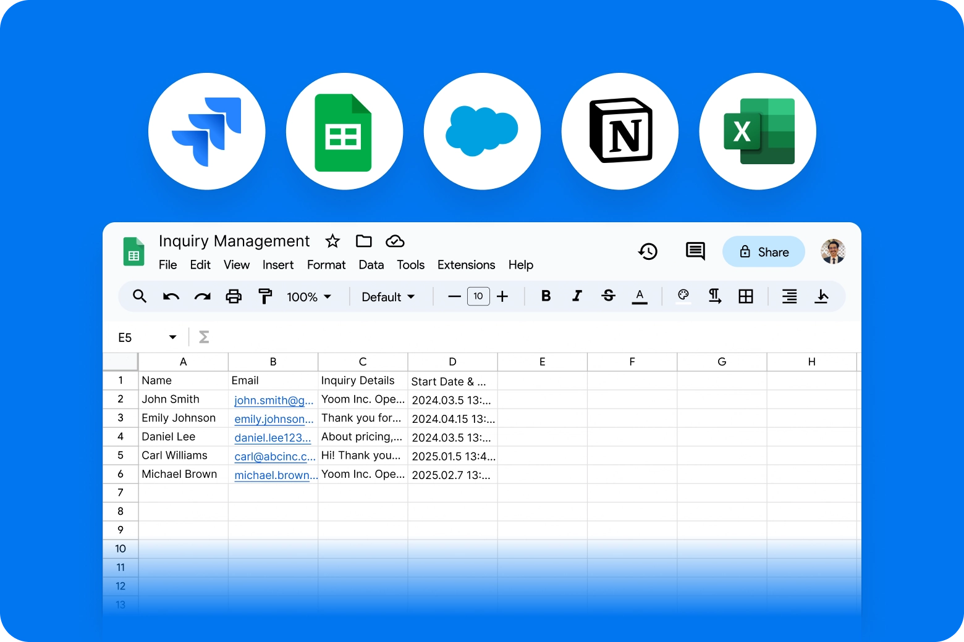Click the undo arrow icon

[x=171, y=297]
